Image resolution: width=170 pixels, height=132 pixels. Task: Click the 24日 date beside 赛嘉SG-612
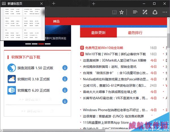click(153, 85)
